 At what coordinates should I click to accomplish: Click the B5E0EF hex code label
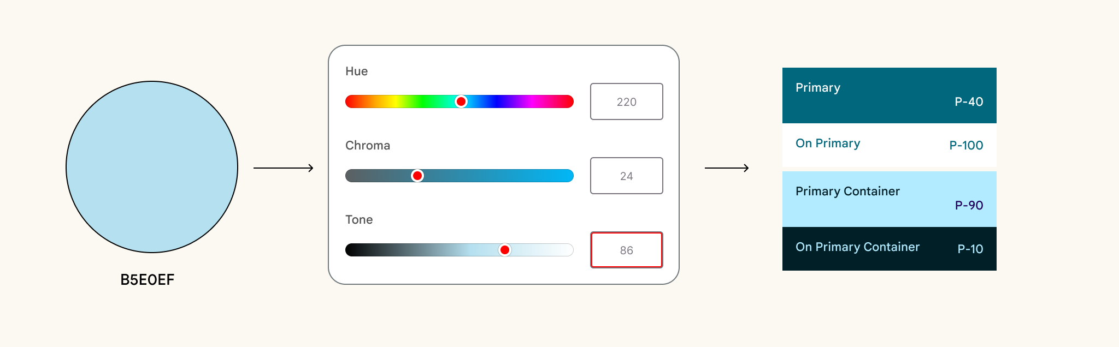click(147, 280)
